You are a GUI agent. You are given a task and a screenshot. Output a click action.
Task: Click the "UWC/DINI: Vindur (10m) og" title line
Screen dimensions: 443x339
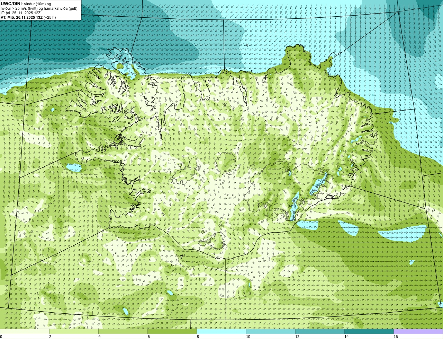(x=26, y=3)
